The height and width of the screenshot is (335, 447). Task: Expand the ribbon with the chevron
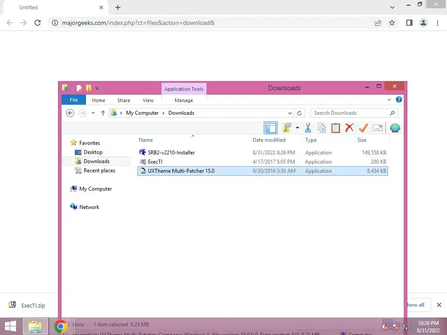click(389, 100)
